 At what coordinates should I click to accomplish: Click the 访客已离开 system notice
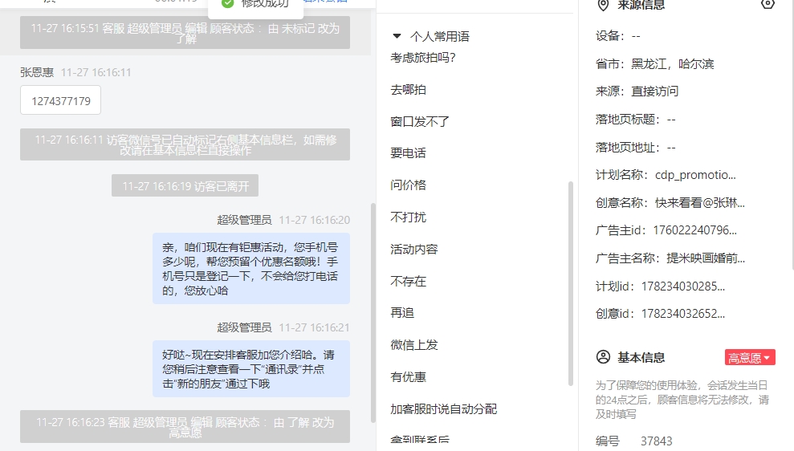(185, 185)
